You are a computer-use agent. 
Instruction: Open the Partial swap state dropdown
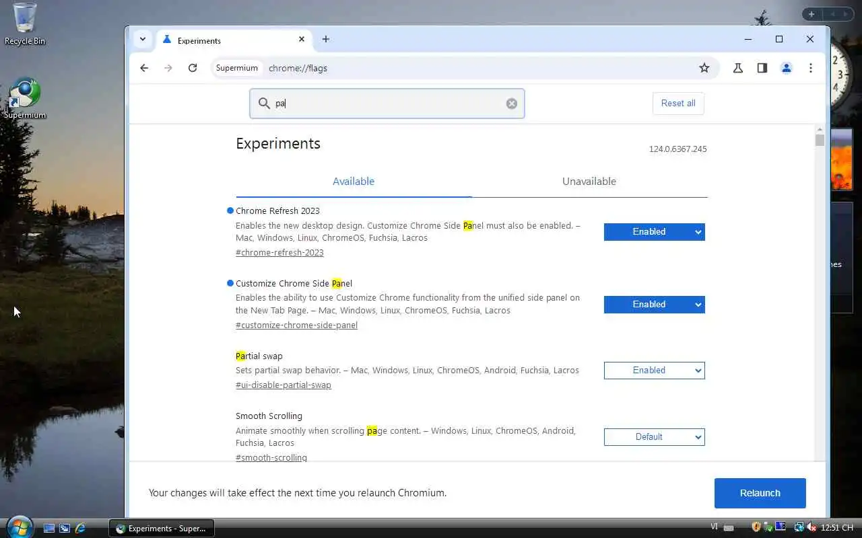click(654, 371)
